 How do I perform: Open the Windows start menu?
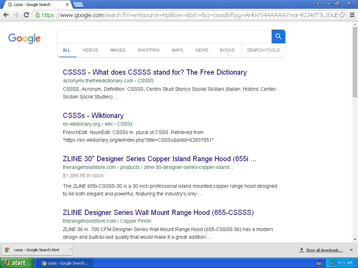pos(16,263)
